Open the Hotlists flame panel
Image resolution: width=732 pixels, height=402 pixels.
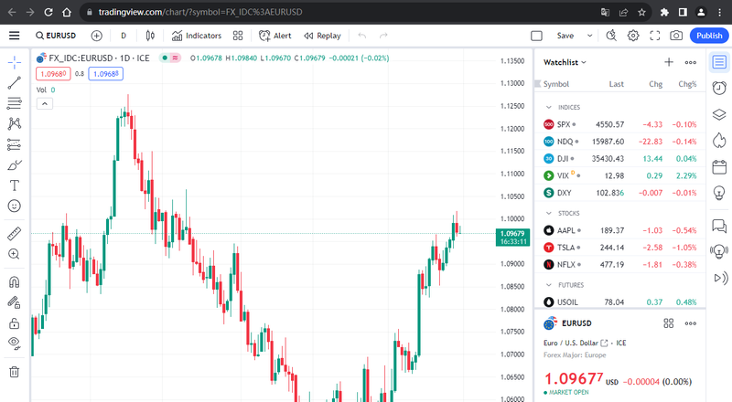[719, 140]
